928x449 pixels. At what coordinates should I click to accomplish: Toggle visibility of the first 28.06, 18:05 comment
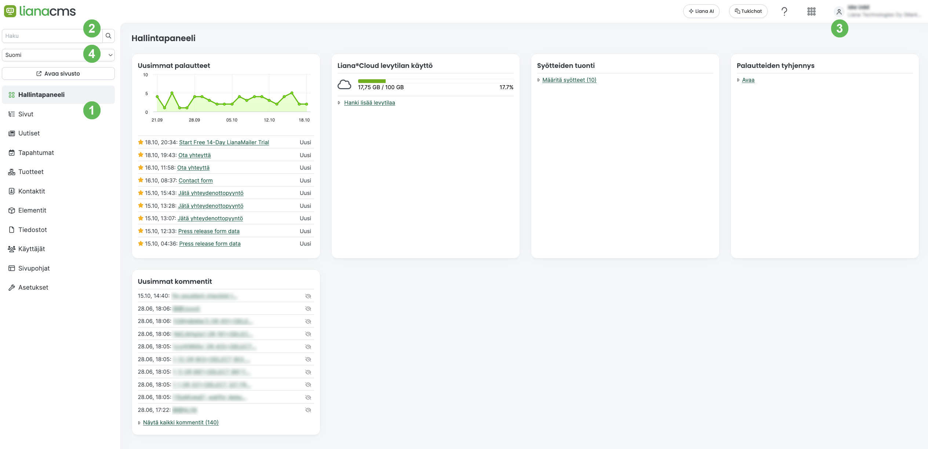[308, 347]
